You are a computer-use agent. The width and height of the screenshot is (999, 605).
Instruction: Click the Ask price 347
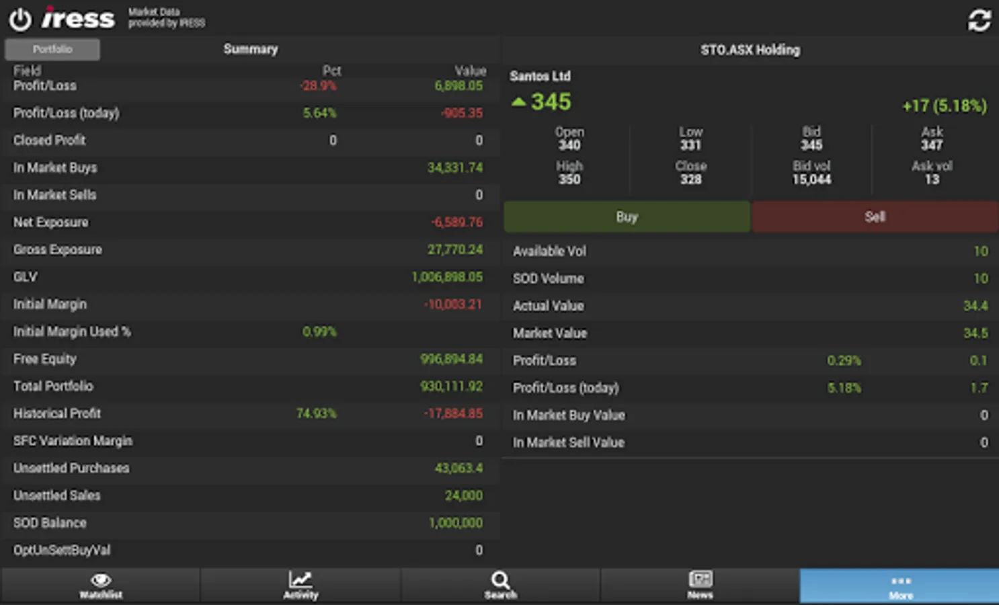tap(932, 145)
